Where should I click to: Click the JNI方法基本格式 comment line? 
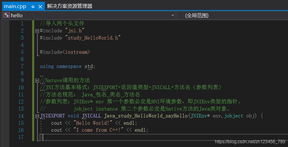(132, 87)
